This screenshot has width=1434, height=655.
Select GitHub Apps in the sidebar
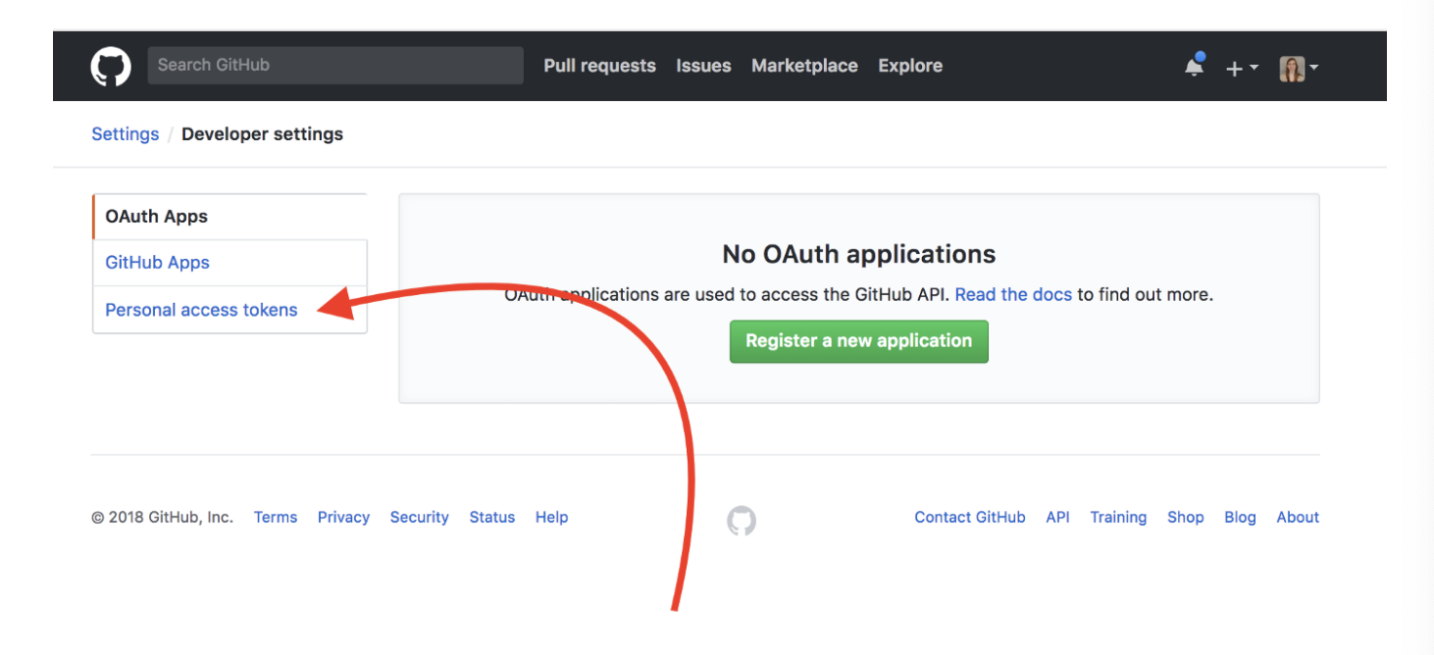point(230,263)
